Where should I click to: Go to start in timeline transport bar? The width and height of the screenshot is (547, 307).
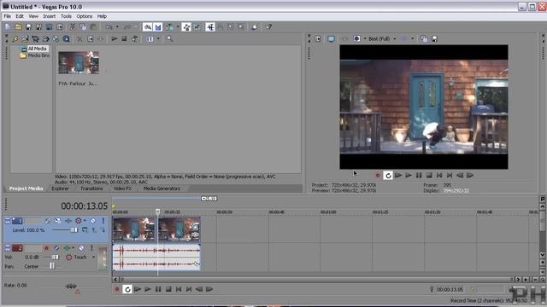179,289
